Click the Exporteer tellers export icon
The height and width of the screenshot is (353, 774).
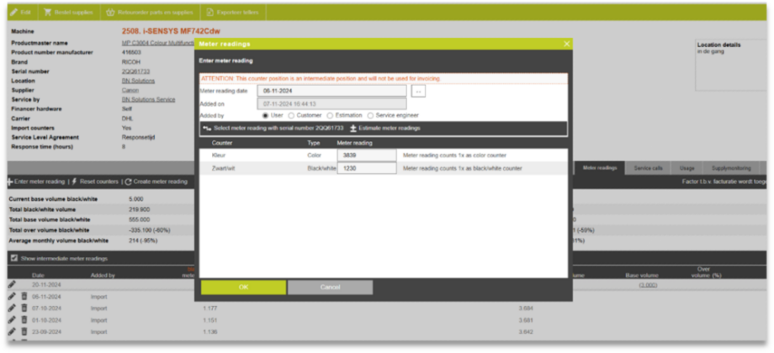click(210, 12)
